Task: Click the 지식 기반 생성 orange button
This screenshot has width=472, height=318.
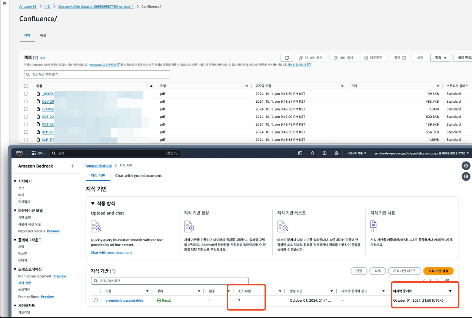Action: click(x=438, y=271)
